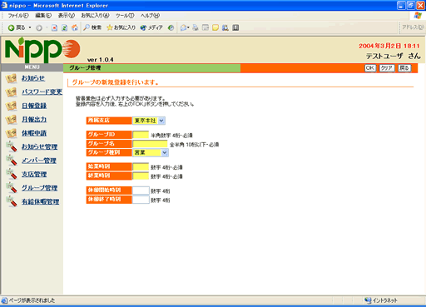Open the 日報登録 link
The height and width of the screenshot is (307, 426).
tap(34, 106)
